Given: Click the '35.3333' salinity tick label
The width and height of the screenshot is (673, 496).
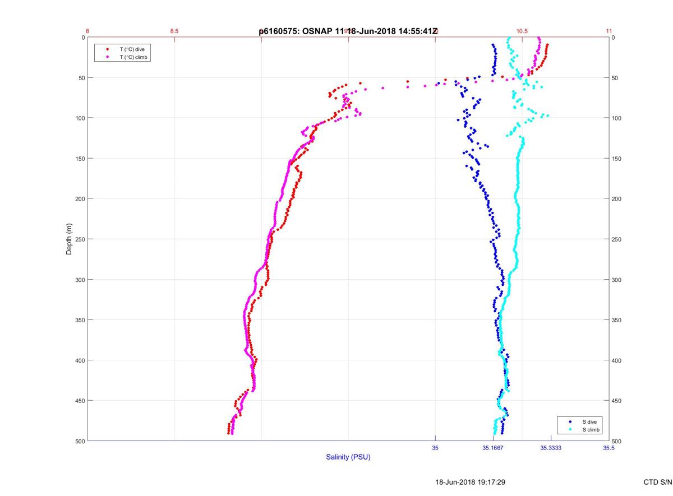Looking at the screenshot, I should click(551, 448).
